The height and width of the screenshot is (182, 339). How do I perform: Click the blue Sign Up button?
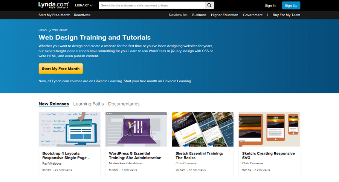pos(291,5)
